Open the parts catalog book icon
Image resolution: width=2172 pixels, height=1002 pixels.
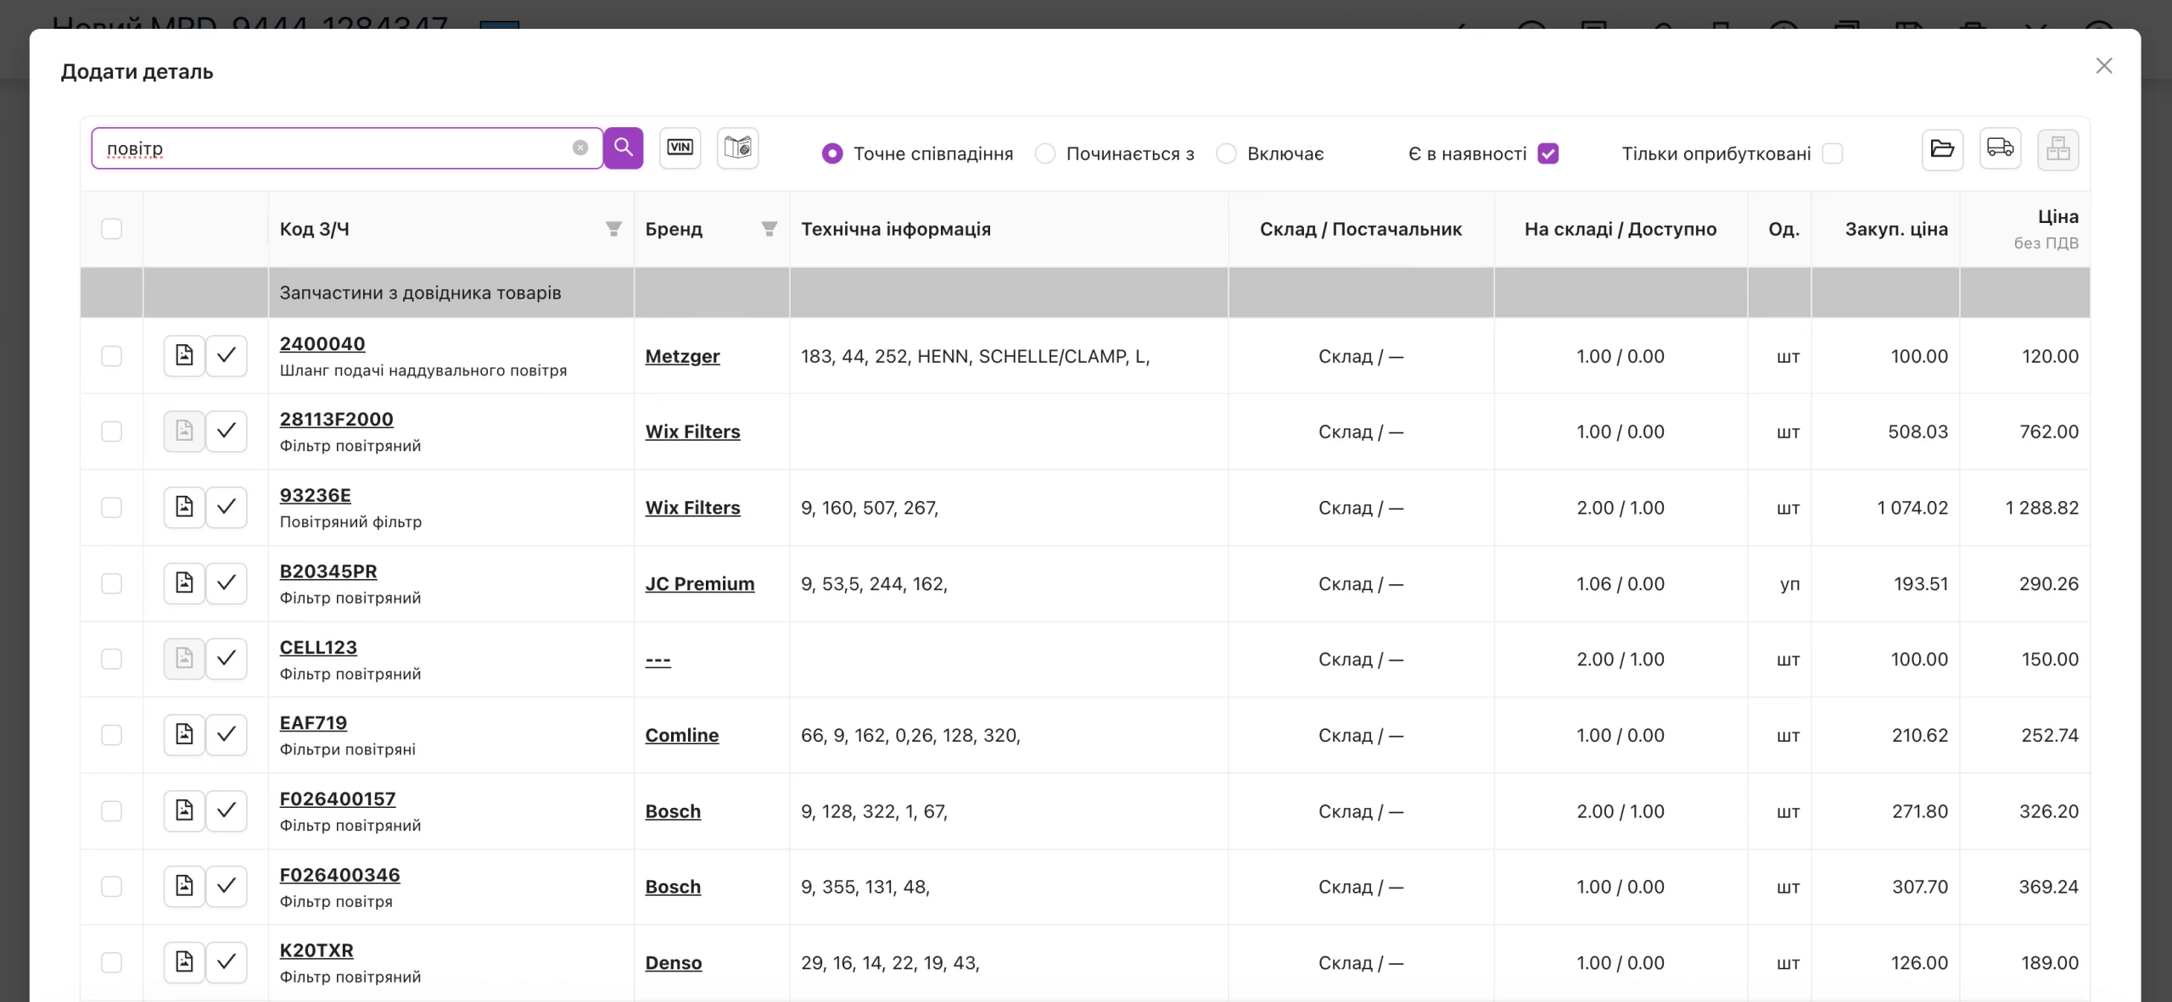click(x=737, y=148)
